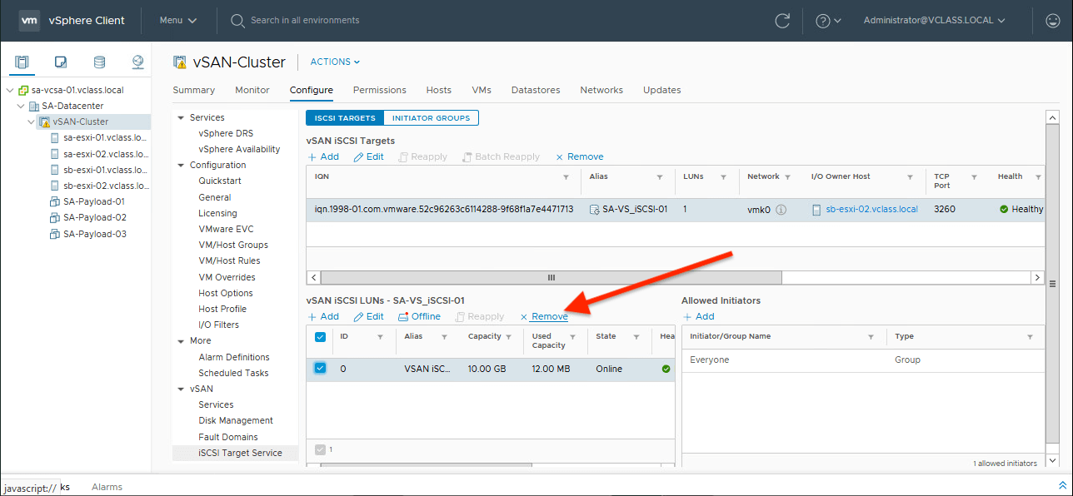
Task: Collapse the Configuration section
Action: point(181,166)
